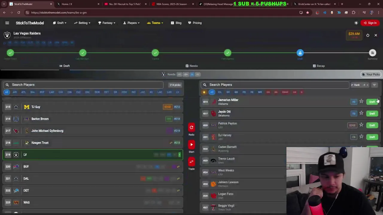The width and height of the screenshot is (383, 215).
Task: Open Your Picks button
Action: coord(371,74)
